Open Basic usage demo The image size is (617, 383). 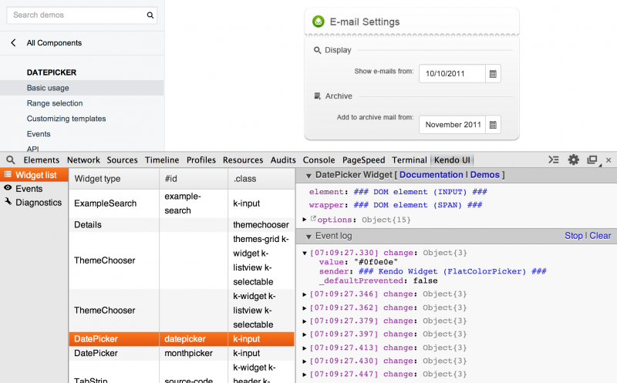pyautogui.click(x=82, y=88)
